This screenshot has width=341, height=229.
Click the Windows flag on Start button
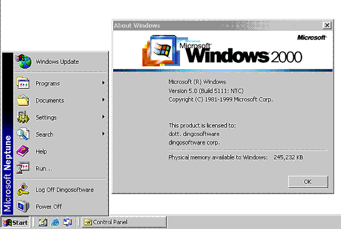(7, 222)
